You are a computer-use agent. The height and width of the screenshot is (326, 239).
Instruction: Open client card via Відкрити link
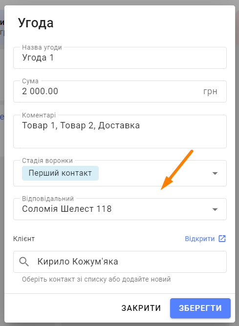(x=199, y=239)
